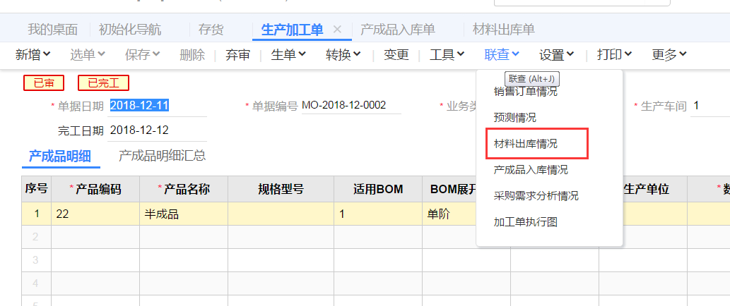Open the 打印 dropdown
Viewport: 730px width, 306px height.
click(613, 54)
